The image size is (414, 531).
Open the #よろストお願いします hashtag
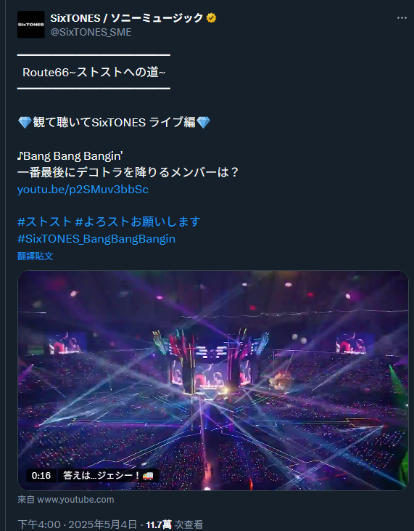[138, 222]
